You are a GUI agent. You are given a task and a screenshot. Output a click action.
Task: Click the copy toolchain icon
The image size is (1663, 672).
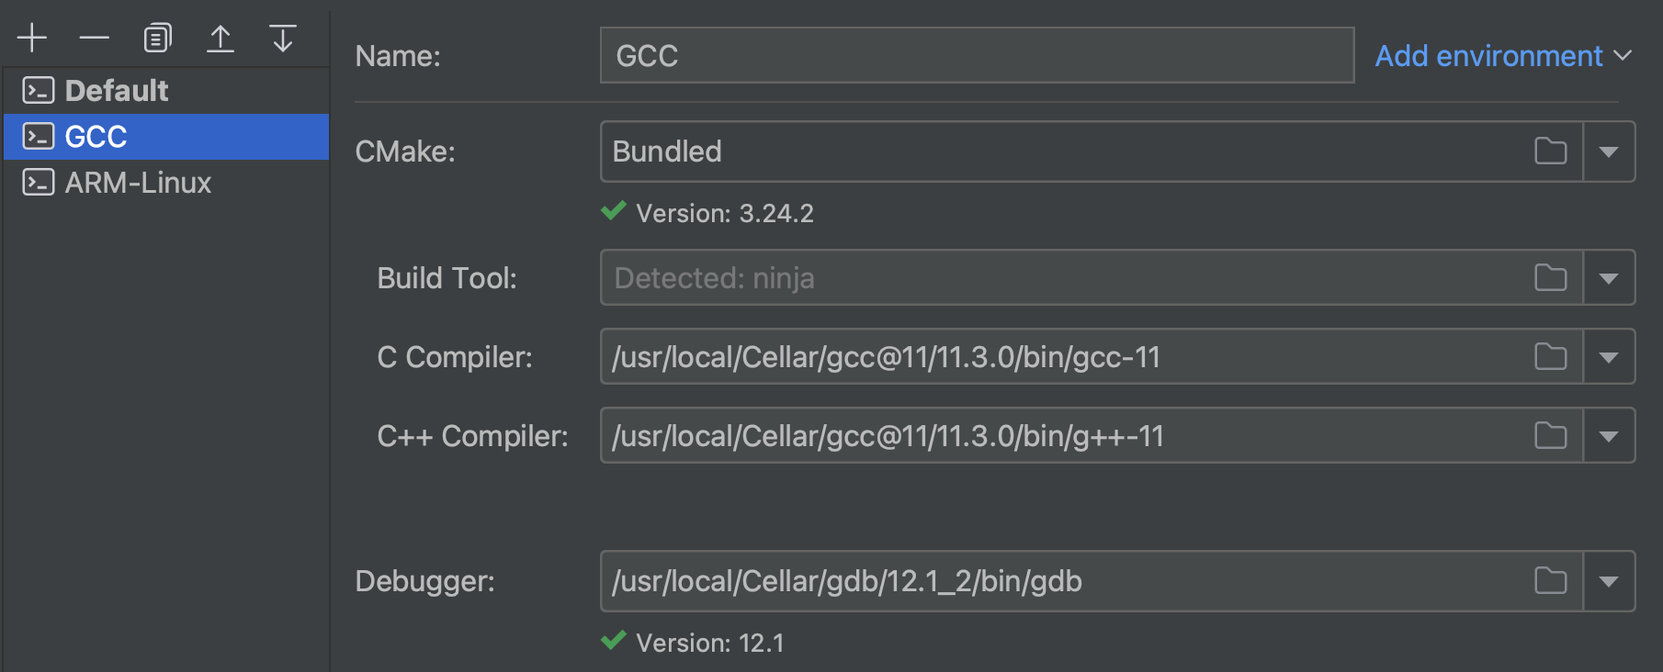click(157, 39)
